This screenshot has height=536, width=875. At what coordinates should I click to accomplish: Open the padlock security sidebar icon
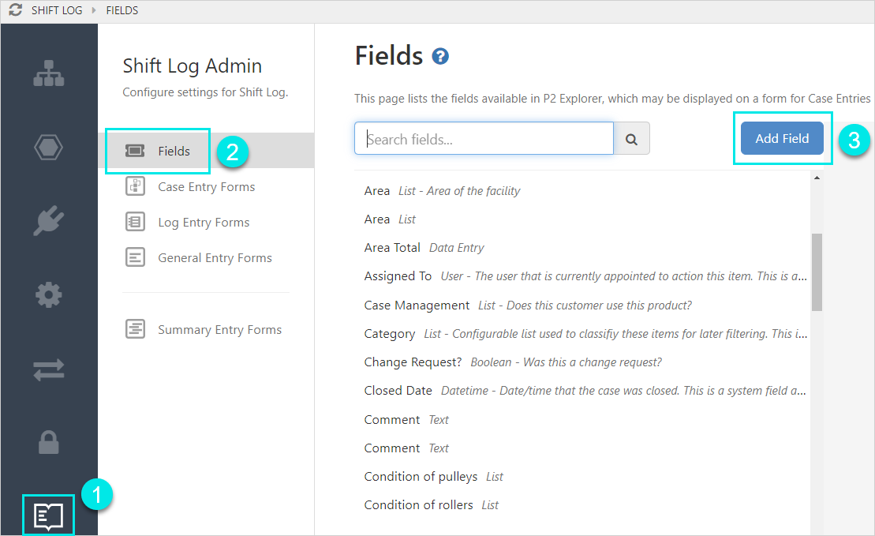coord(49,443)
